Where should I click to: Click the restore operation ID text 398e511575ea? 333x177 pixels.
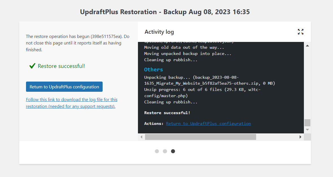tap(106, 36)
